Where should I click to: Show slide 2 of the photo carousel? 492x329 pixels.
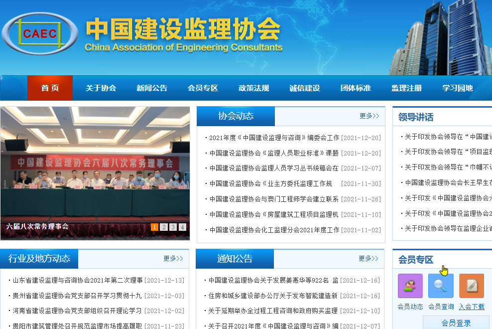[x=164, y=227]
